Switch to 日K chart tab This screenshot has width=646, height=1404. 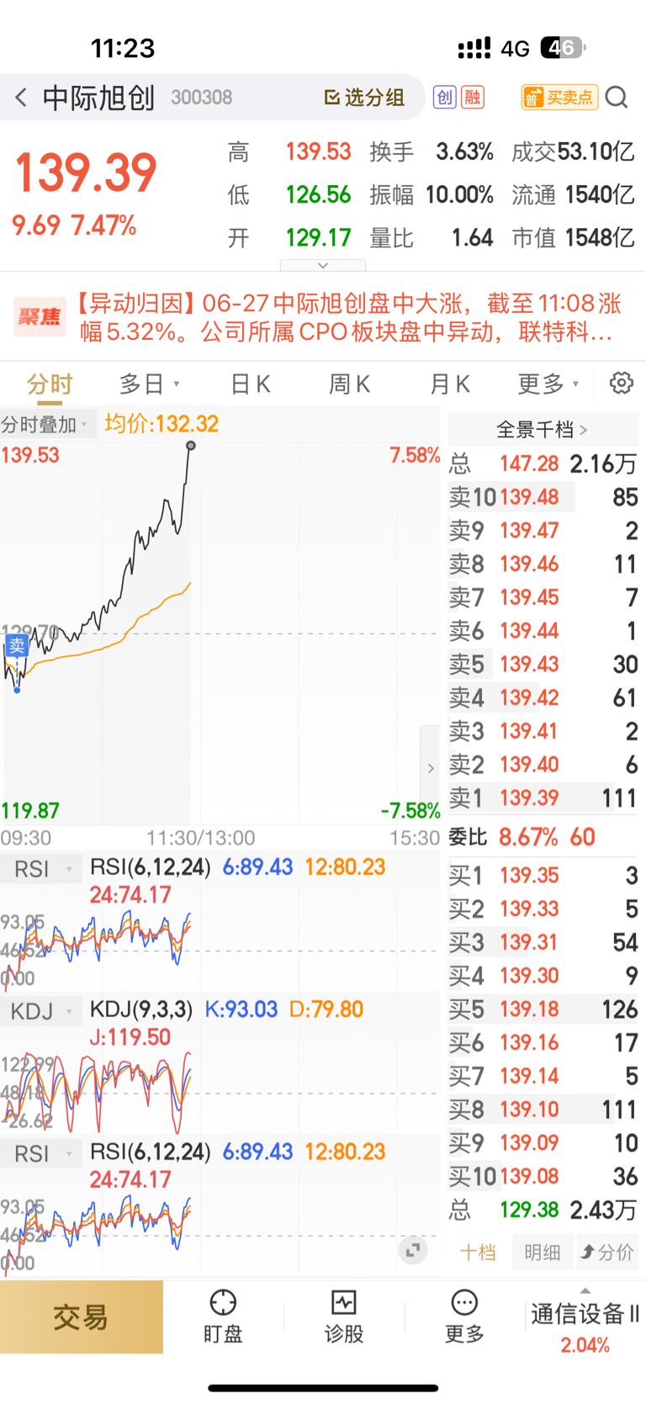pyautogui.click(x=251, y=384)
